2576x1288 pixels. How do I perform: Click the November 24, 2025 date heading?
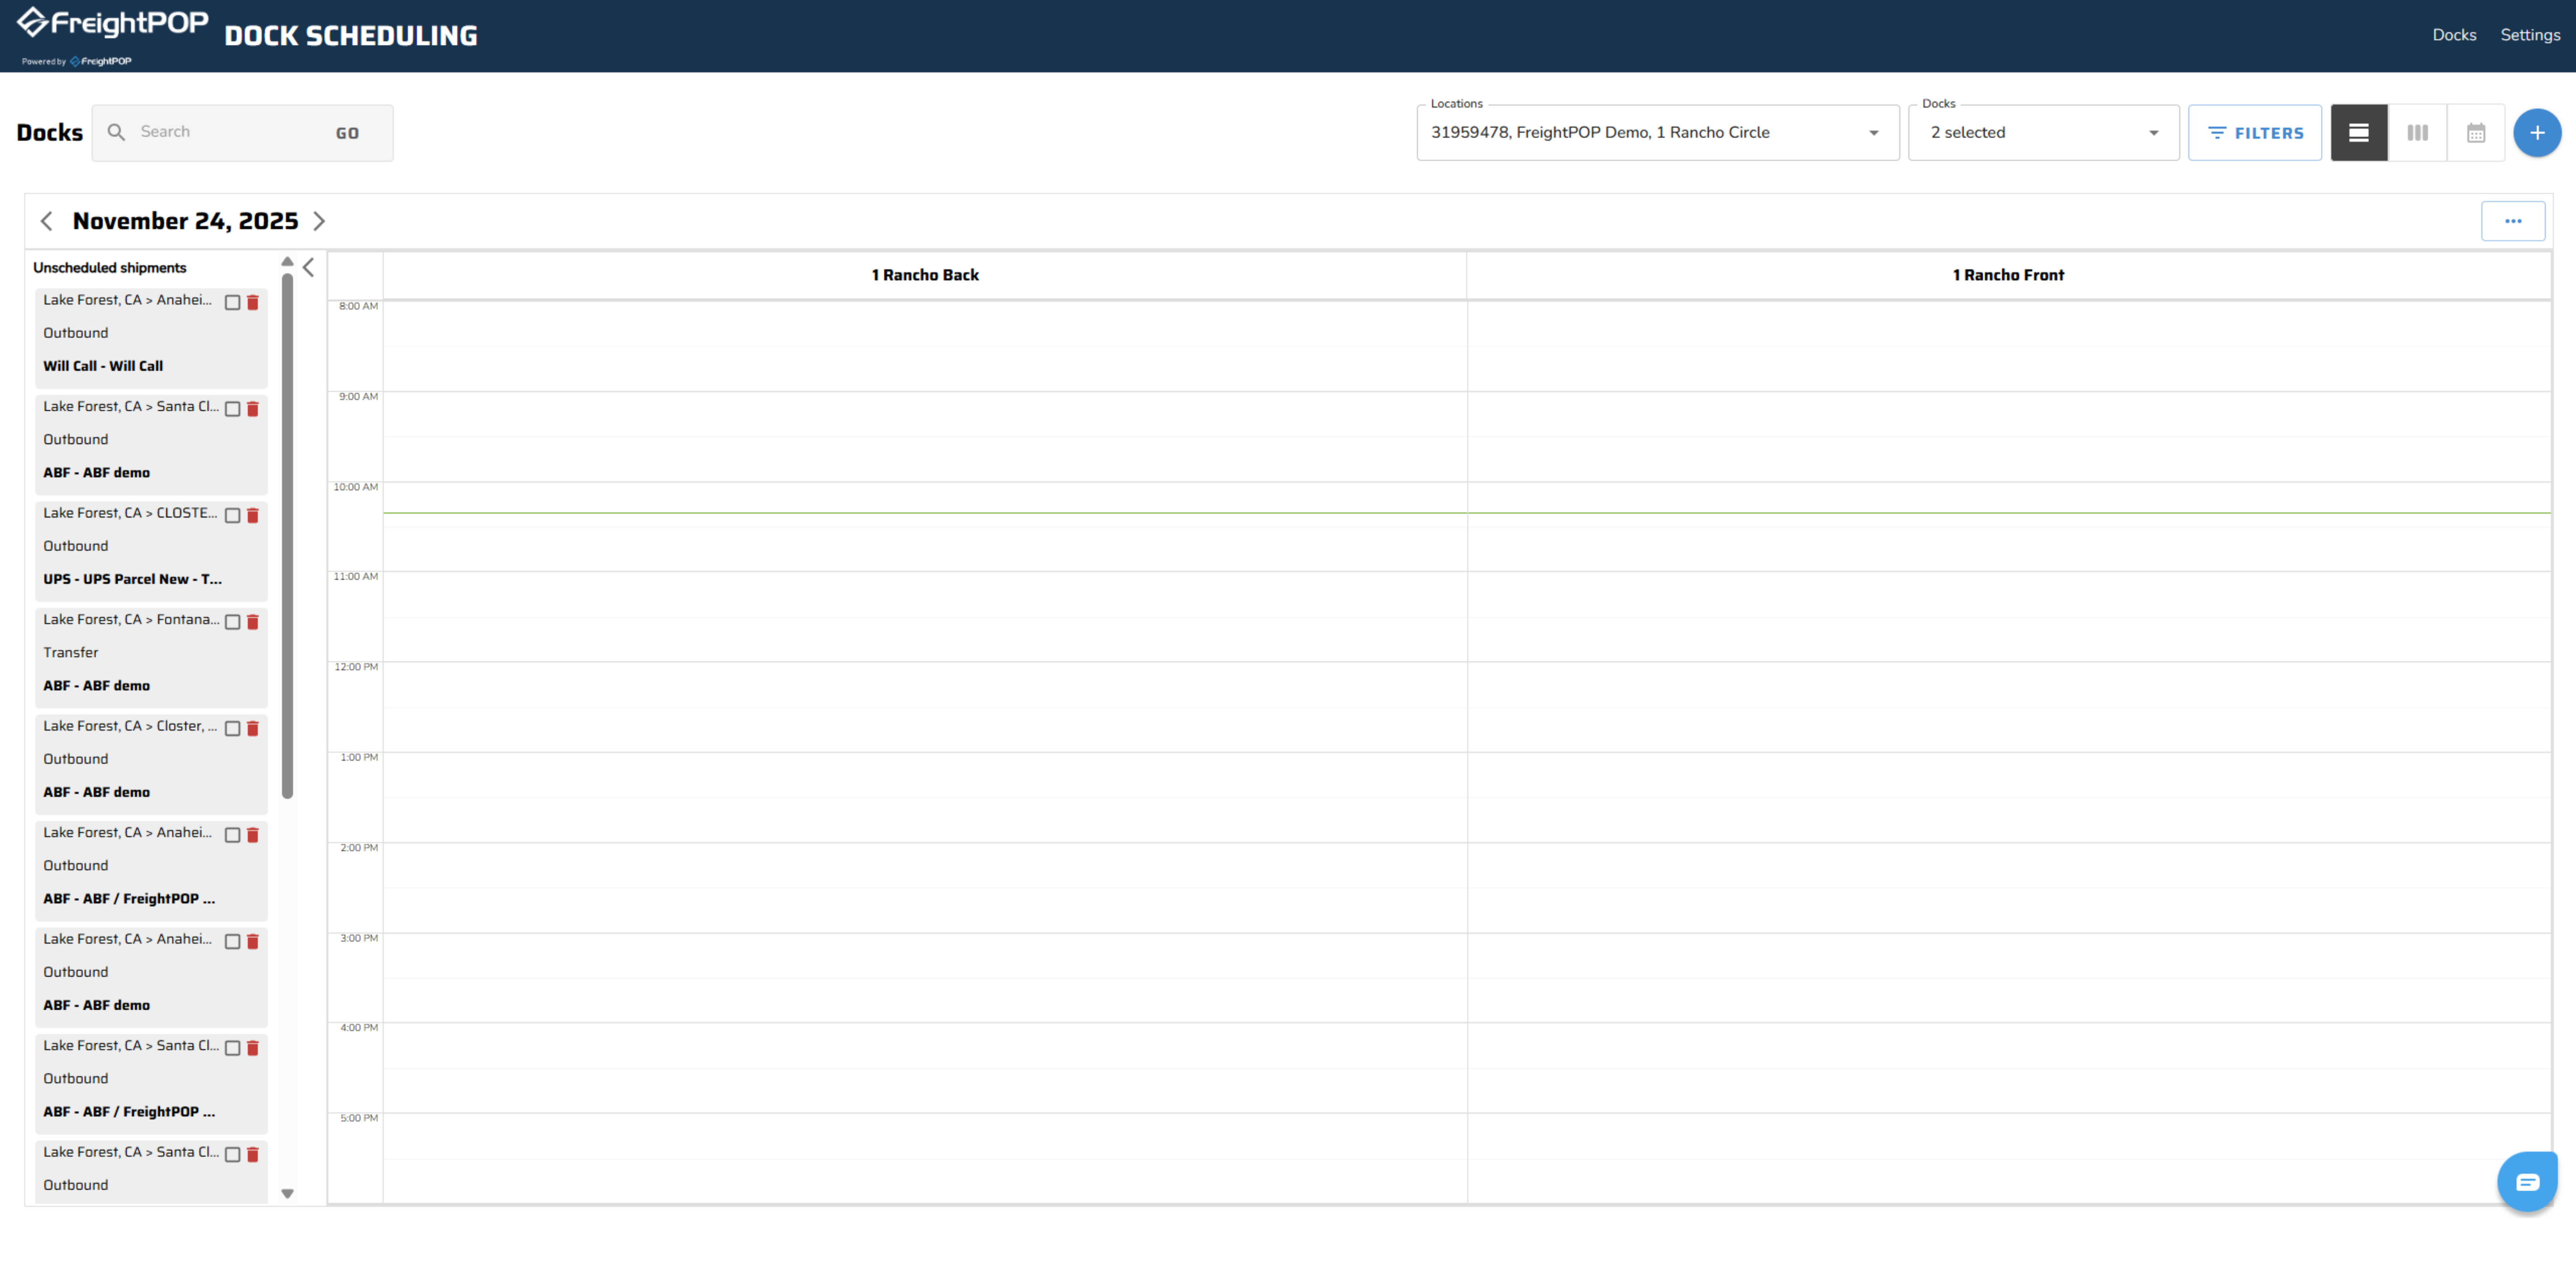[x=185, y=221]
